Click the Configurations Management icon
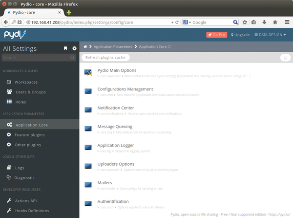The image size is (293, 218). point(88,91)
